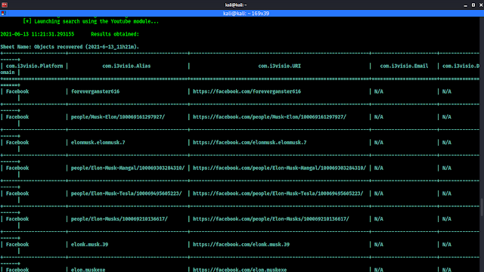Screen dimensions: 484x272
Task: Open URL https://facebook.com/elonk.musk.39
Action: click(x=241, y=245)
